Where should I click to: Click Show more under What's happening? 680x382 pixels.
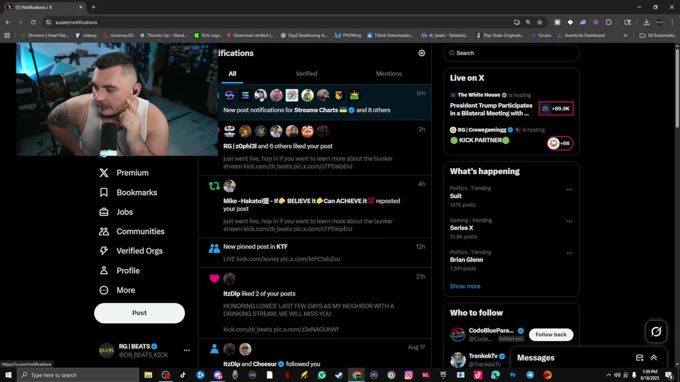465,286
